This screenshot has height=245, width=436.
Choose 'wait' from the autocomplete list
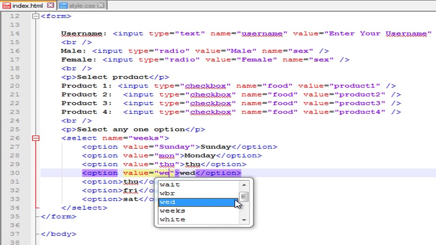point(199,184)
